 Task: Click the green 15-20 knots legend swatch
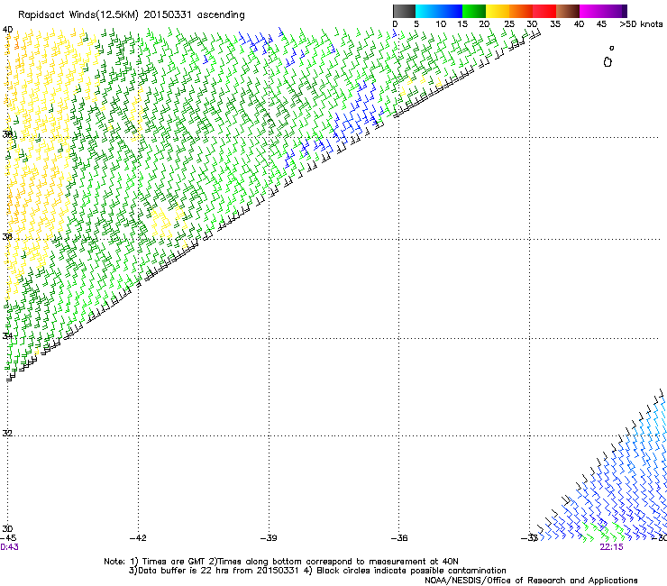pyautogui.click(x=474, y=11)
